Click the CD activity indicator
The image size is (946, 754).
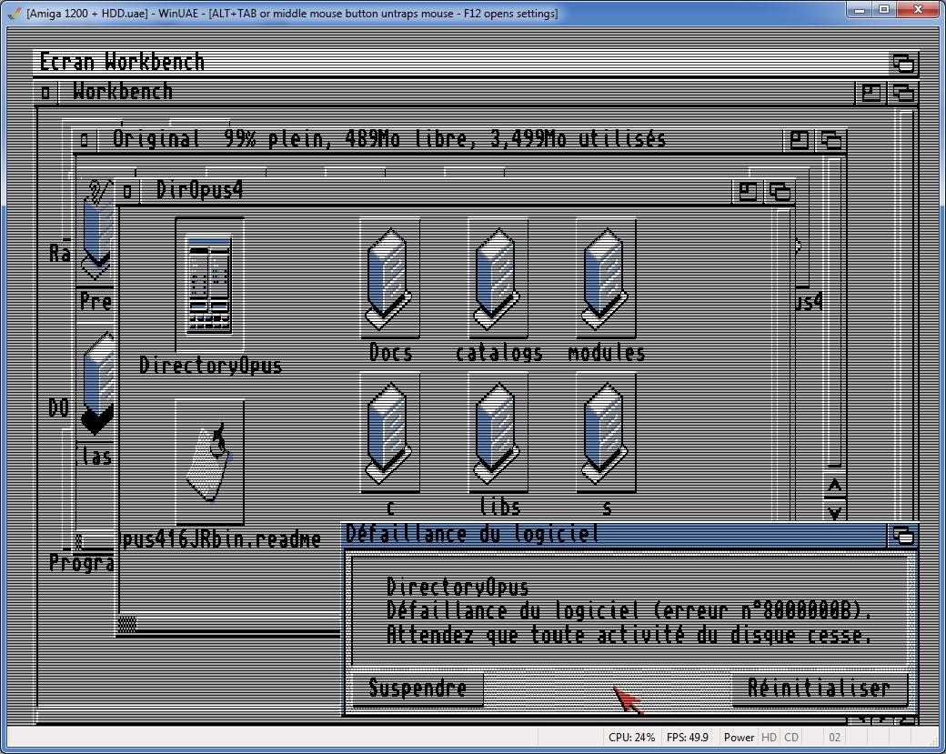(791, 737)
